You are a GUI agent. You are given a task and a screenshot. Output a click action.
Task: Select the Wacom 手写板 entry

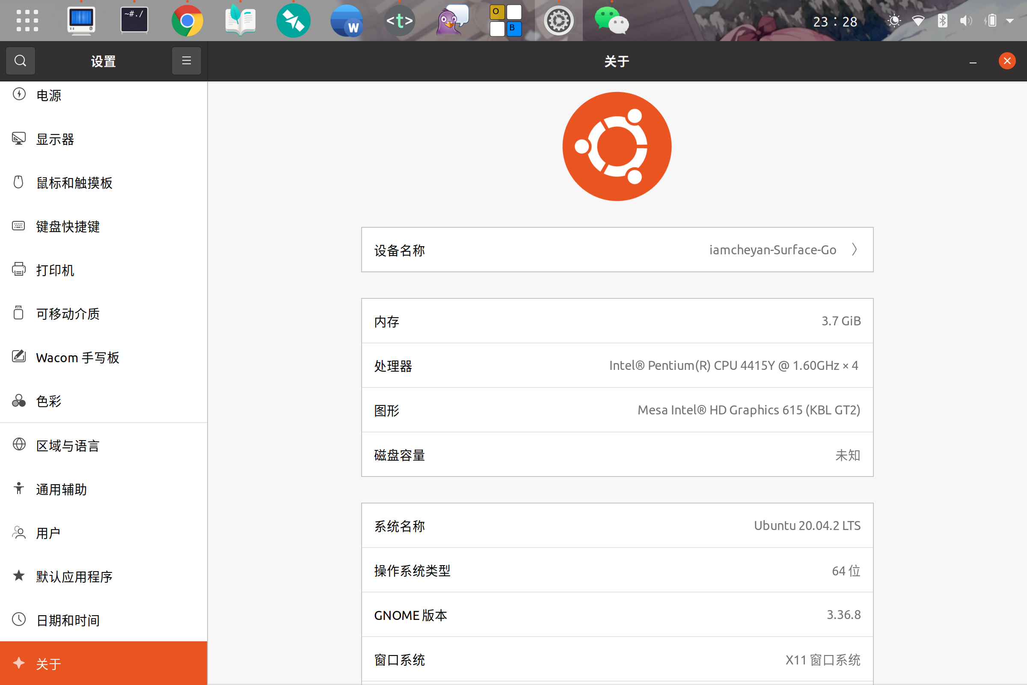coord(77,357)
